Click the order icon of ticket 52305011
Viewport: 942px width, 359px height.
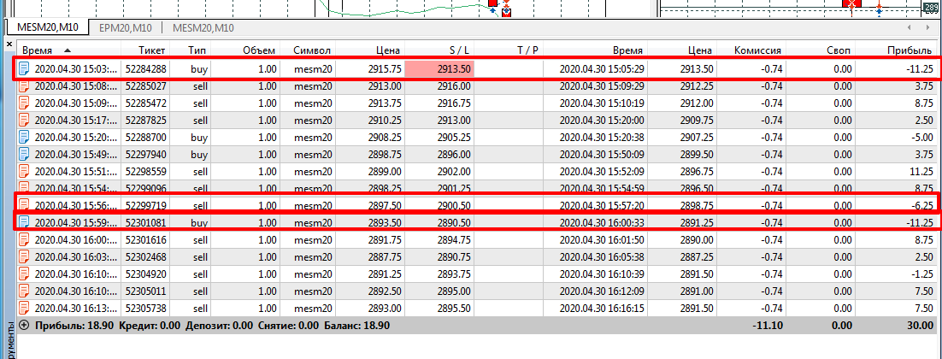tap(24, 291)
